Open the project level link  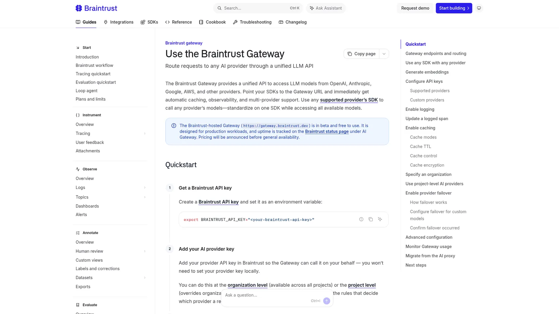tap(362, 285)
